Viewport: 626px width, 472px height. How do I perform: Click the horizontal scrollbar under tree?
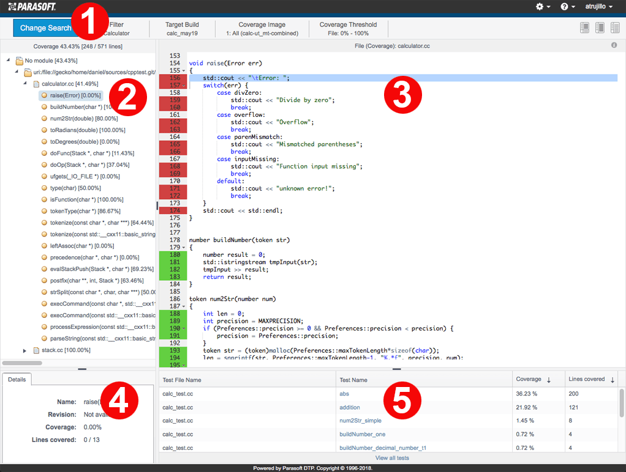(x=22, y=363)
